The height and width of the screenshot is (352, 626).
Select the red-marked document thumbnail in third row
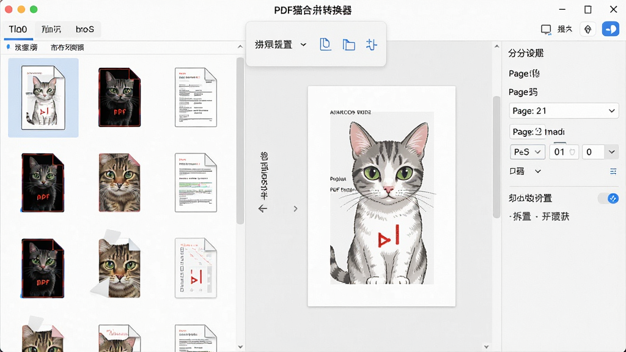[196, 268]
